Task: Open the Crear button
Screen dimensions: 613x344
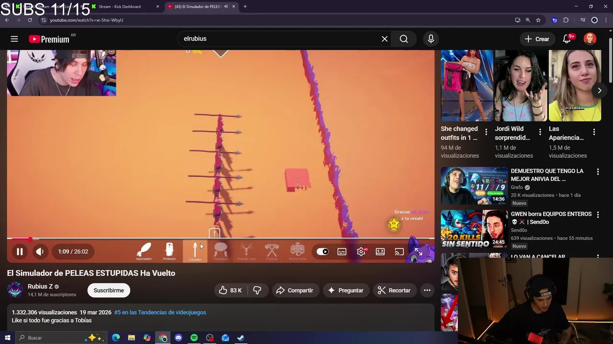Action: pos(537,39)
